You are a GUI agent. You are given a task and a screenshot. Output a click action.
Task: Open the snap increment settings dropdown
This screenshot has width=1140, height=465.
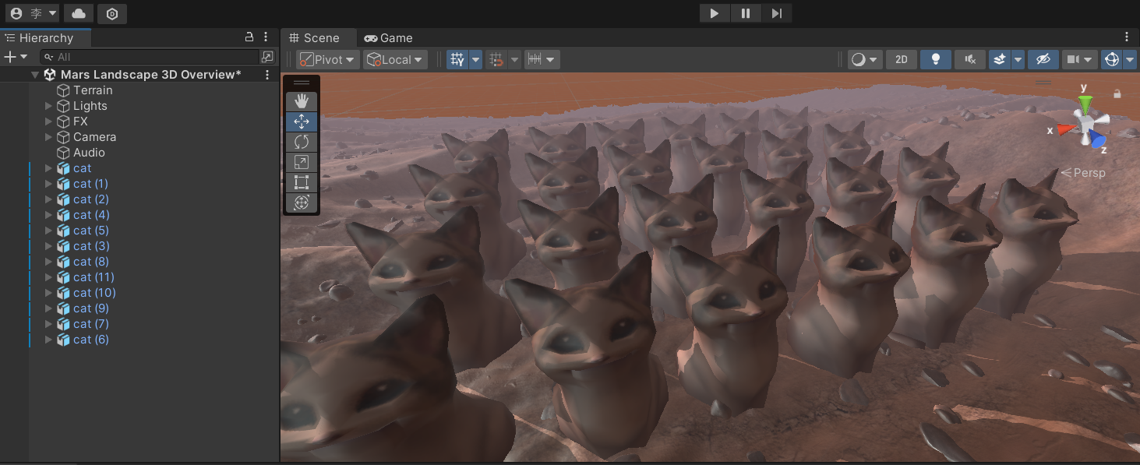click(x=542, y=59)
